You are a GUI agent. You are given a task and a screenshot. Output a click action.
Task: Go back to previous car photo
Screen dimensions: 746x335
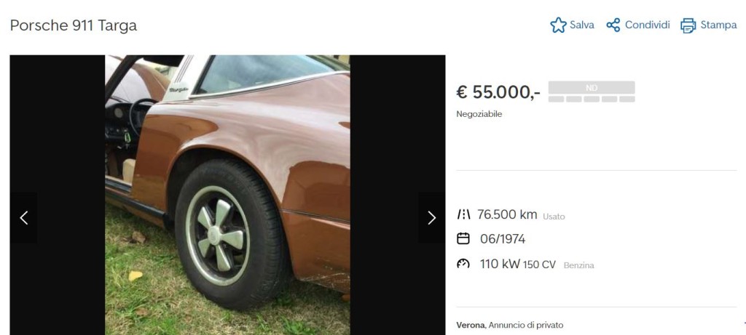24,218
